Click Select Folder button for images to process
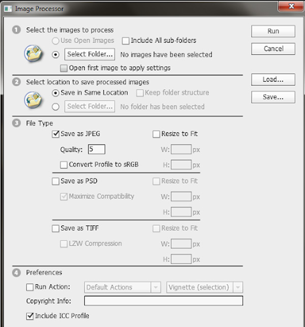Screen dimensions: 305x327 click(89, 54)
